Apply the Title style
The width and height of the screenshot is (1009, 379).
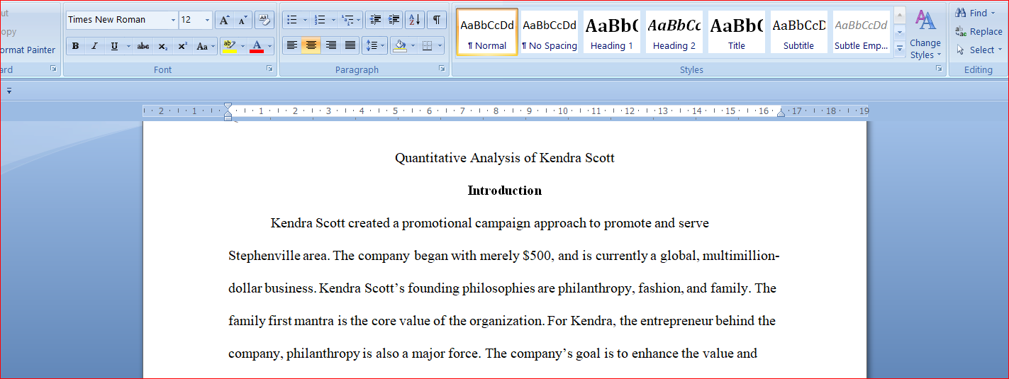coord(737,32)
